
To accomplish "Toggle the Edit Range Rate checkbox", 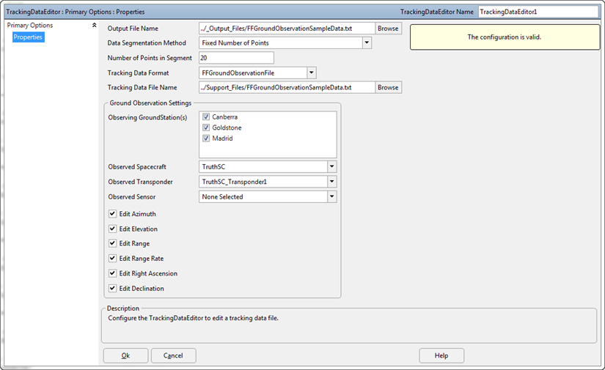I will (112, 258).
